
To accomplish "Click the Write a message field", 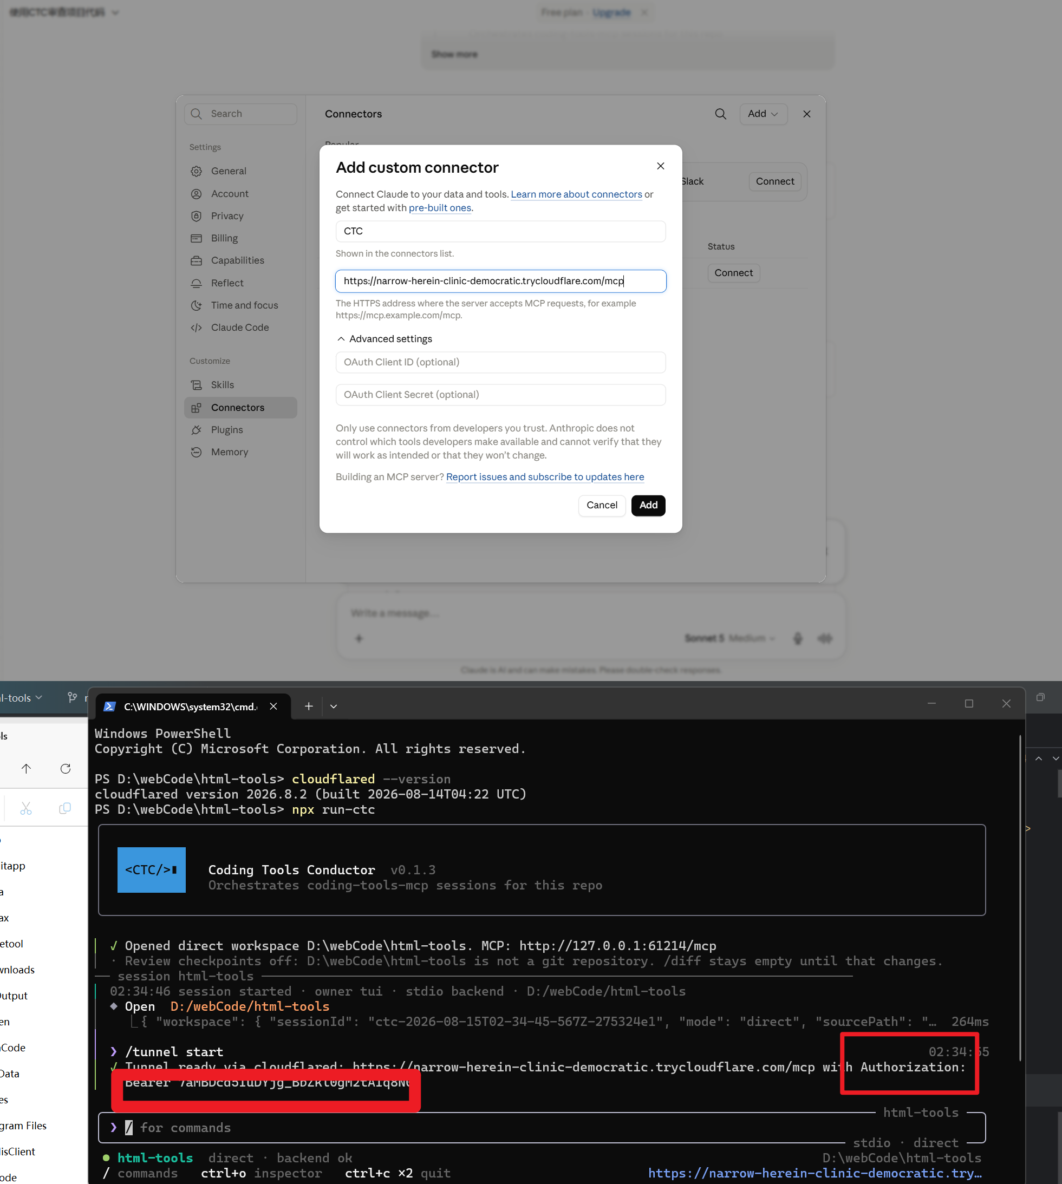I will pyautogui.click(x=590, y=613).
